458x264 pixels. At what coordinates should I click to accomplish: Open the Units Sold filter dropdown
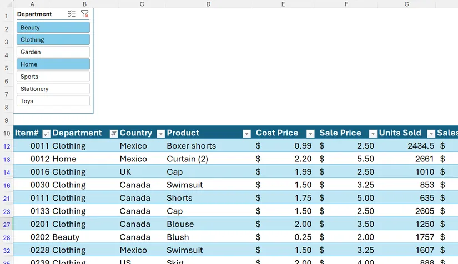pyautogui.click(x=431, y=134)
